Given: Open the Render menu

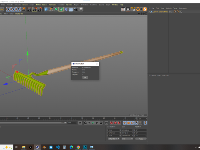Looking at the screenshot, I should tap(25, 5).
